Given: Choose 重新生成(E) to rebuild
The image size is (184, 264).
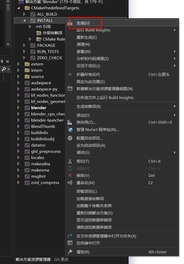Looking at the screenshot, I should pos(122,37).
